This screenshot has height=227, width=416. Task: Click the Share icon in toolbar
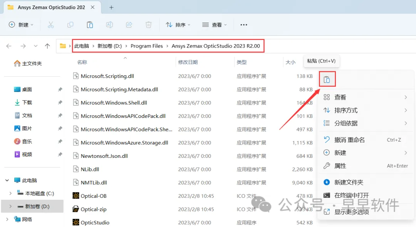129,25
